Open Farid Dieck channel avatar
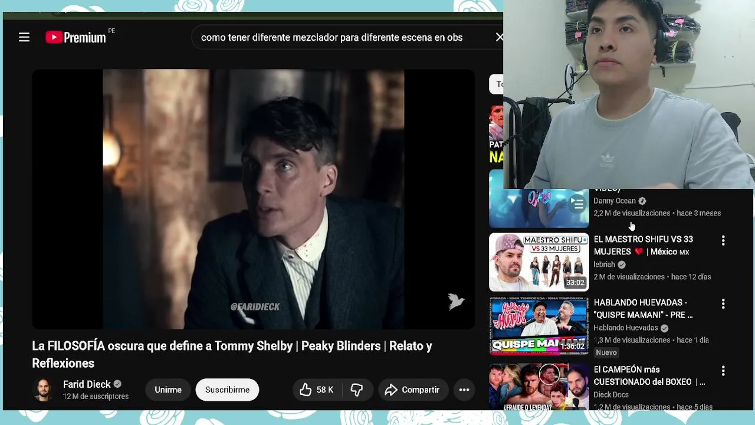Viewport: 755px width, 425px height. [x=42, y=390]
